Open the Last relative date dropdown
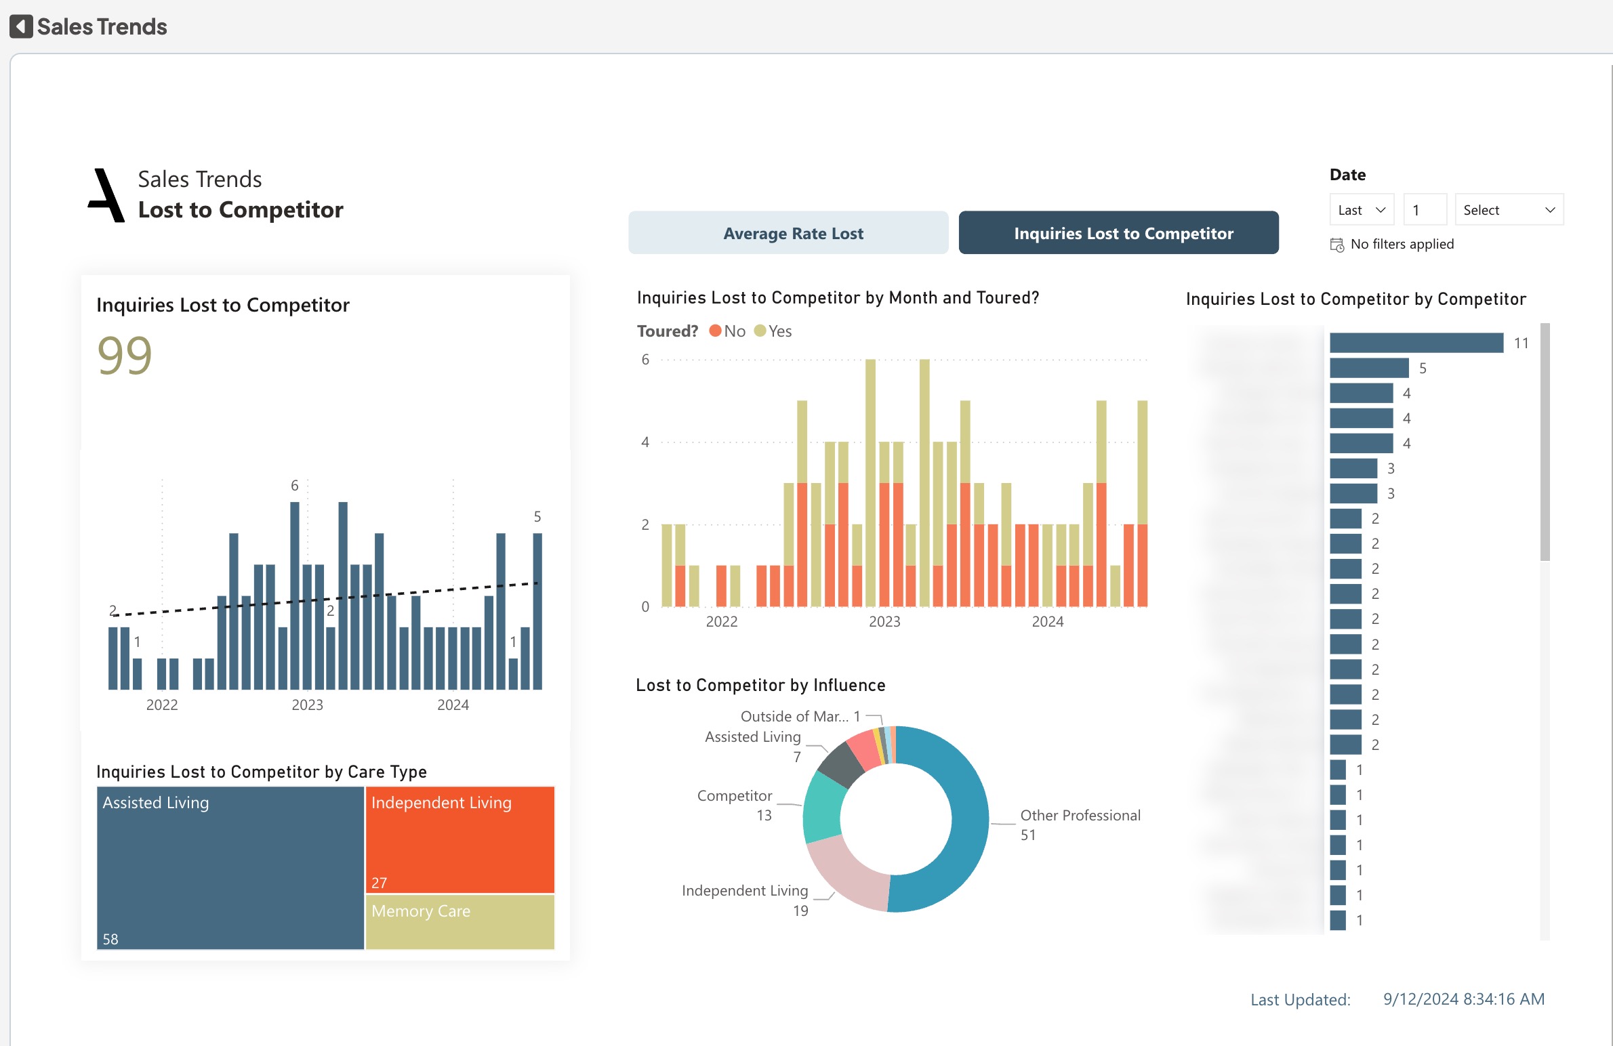Image resolution: width=1613 pixels, height=1046 pixels. pyautogui.click(x=1361, y=210)
